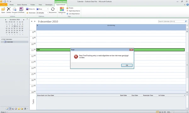Switch to Calendar and Tasks view
The height and width of the screenshot is (113, 189).
[160, 112]
